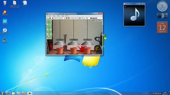Click the magnifying glass icon in sidebar
This screenshot has height=95, width=170.
(x=49, y=36)
